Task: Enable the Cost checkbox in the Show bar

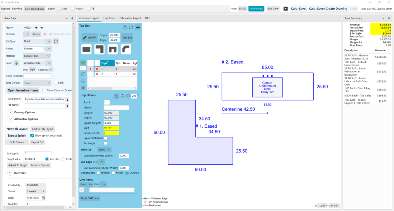Action: [x=59, y=8]
